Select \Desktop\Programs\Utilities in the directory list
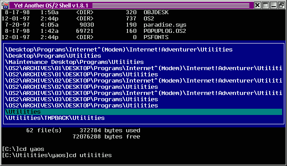This screenshot has width=287, height=166. pos(53,56)
